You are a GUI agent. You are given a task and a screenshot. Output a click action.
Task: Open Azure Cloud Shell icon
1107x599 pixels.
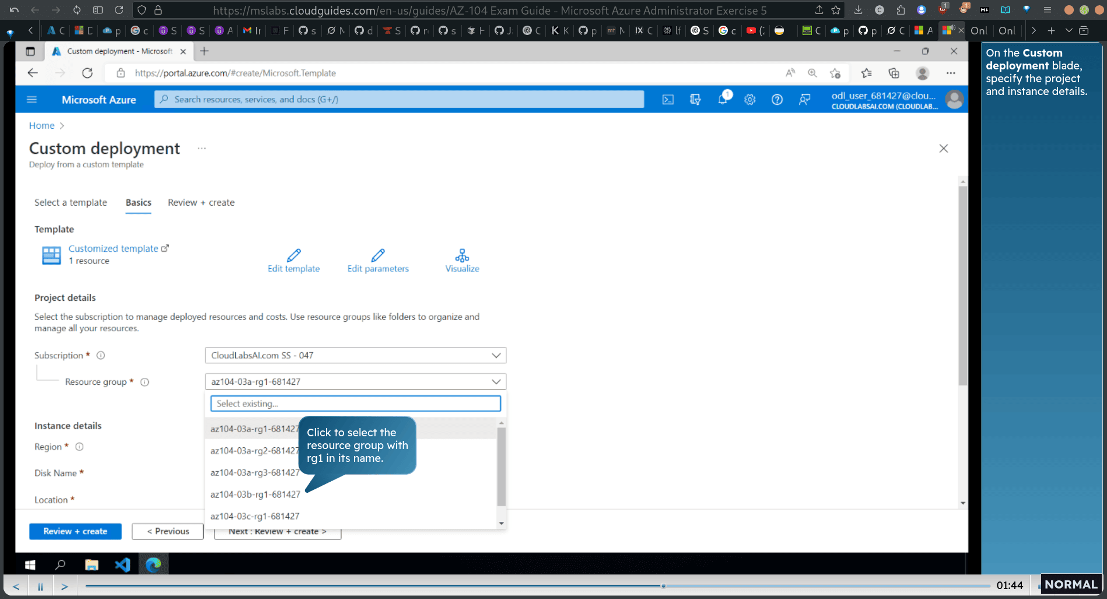pyautogui.click(x=668, y=100)
